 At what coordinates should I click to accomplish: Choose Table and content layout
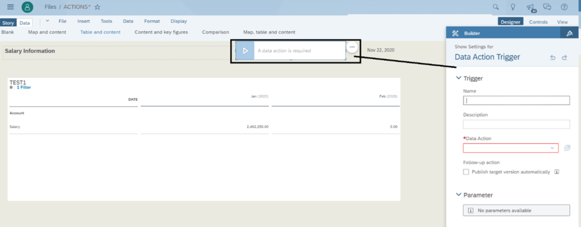100,32
